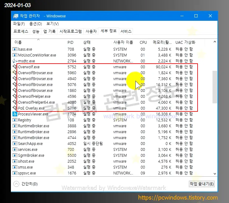Sort by the 상태 column header

tap(87, 43)
